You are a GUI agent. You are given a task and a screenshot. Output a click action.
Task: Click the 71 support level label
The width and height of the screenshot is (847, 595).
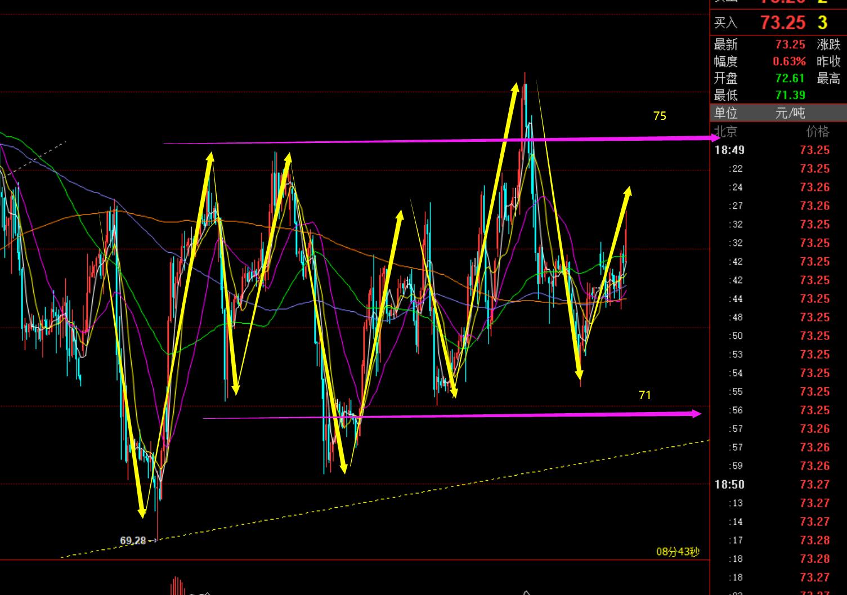click(645, 395)
